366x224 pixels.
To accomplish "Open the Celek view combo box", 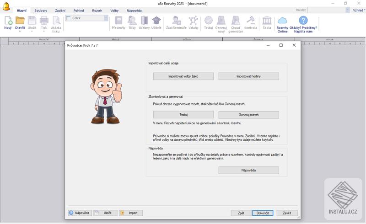I will [x=87, y=18].
